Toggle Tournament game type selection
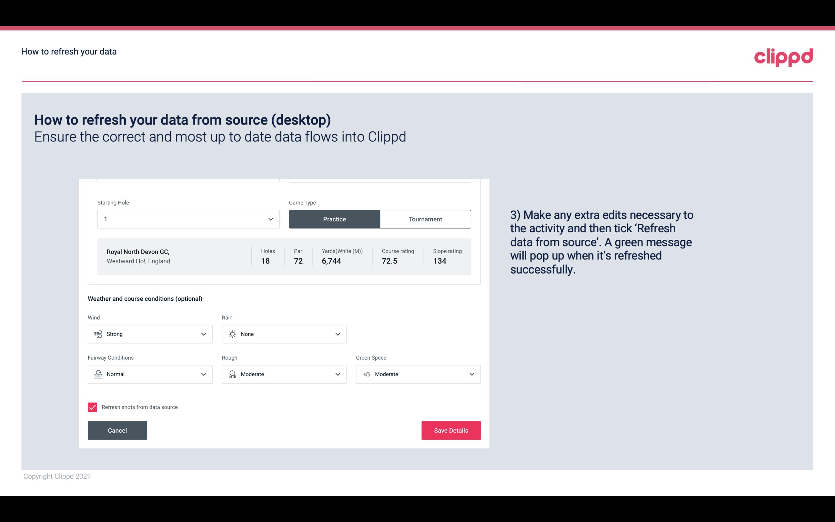 (425, 219)
